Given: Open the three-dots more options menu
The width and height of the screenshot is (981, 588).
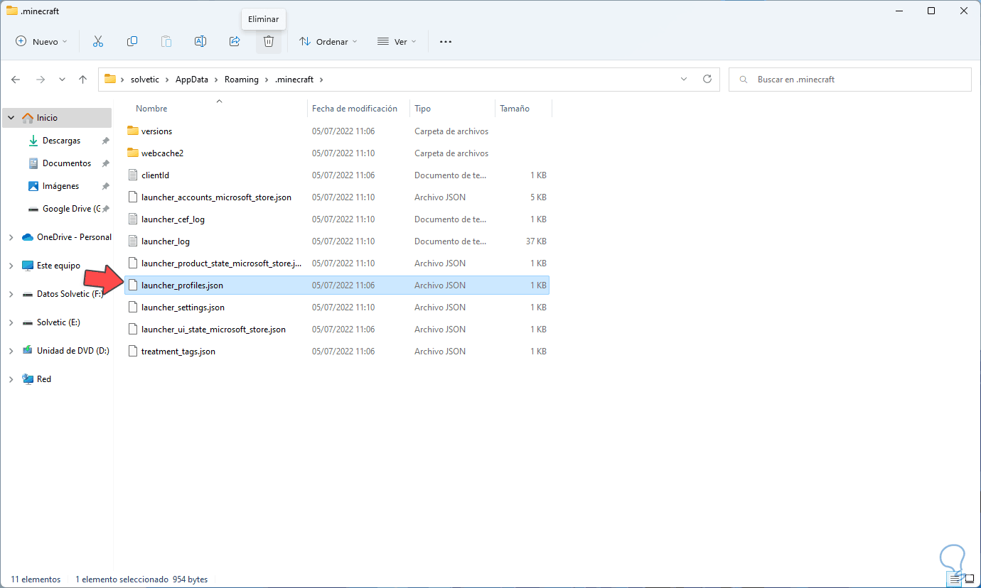Looking at the screenshot, I should point(446,42).
